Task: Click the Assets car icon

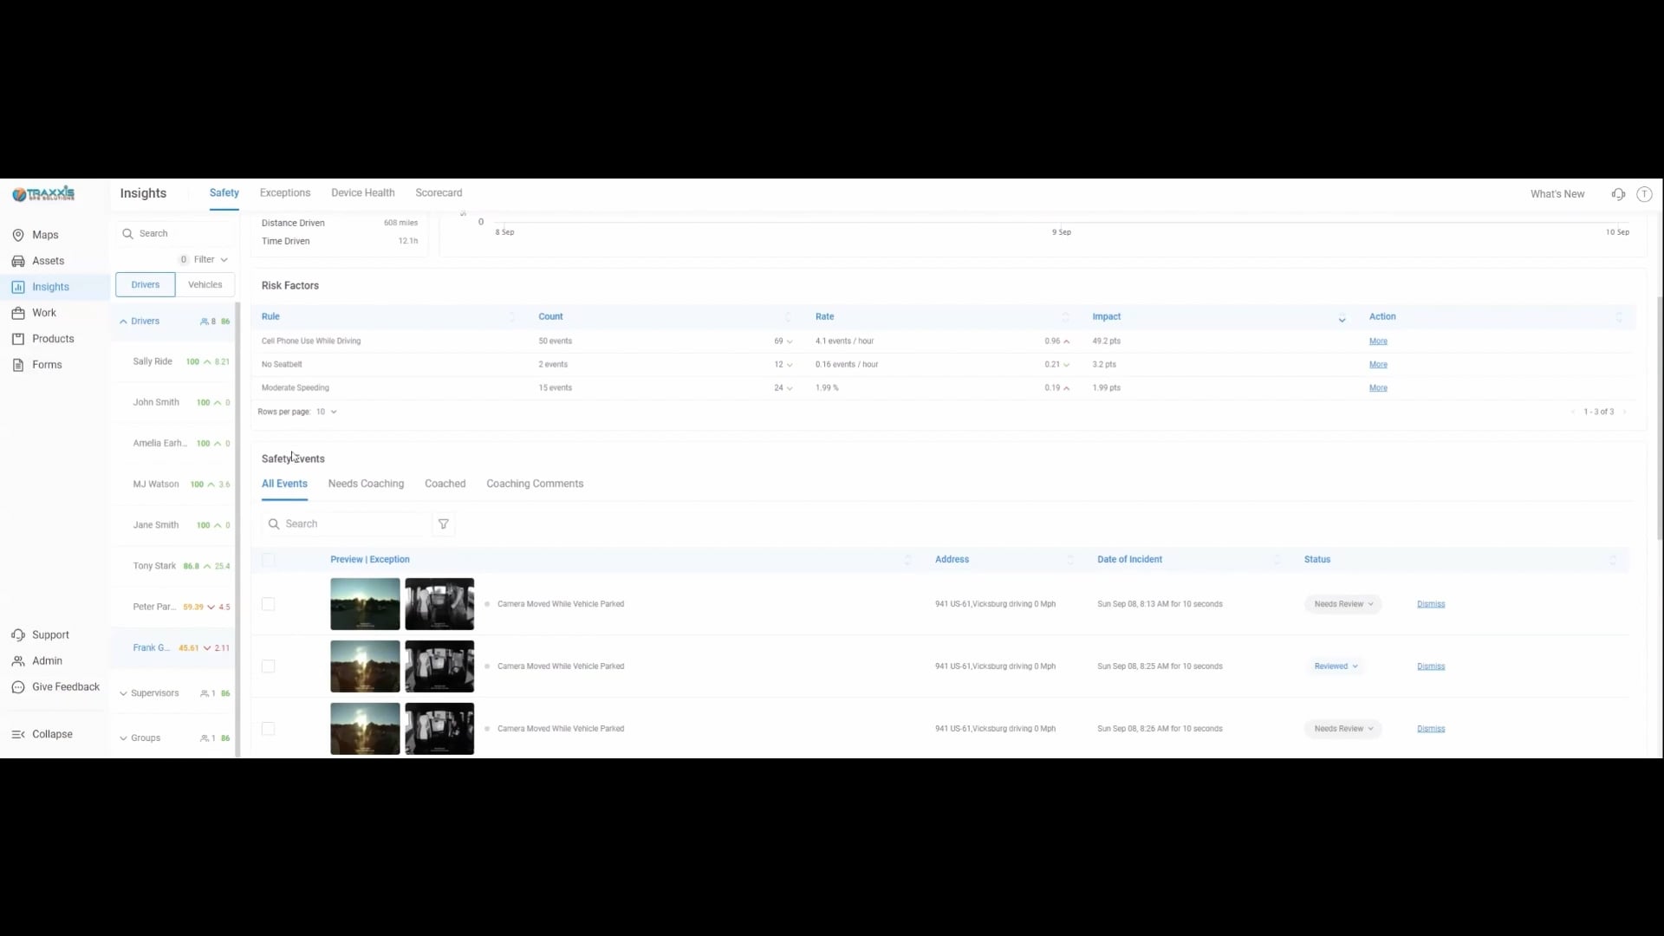Action: (18, 261)
